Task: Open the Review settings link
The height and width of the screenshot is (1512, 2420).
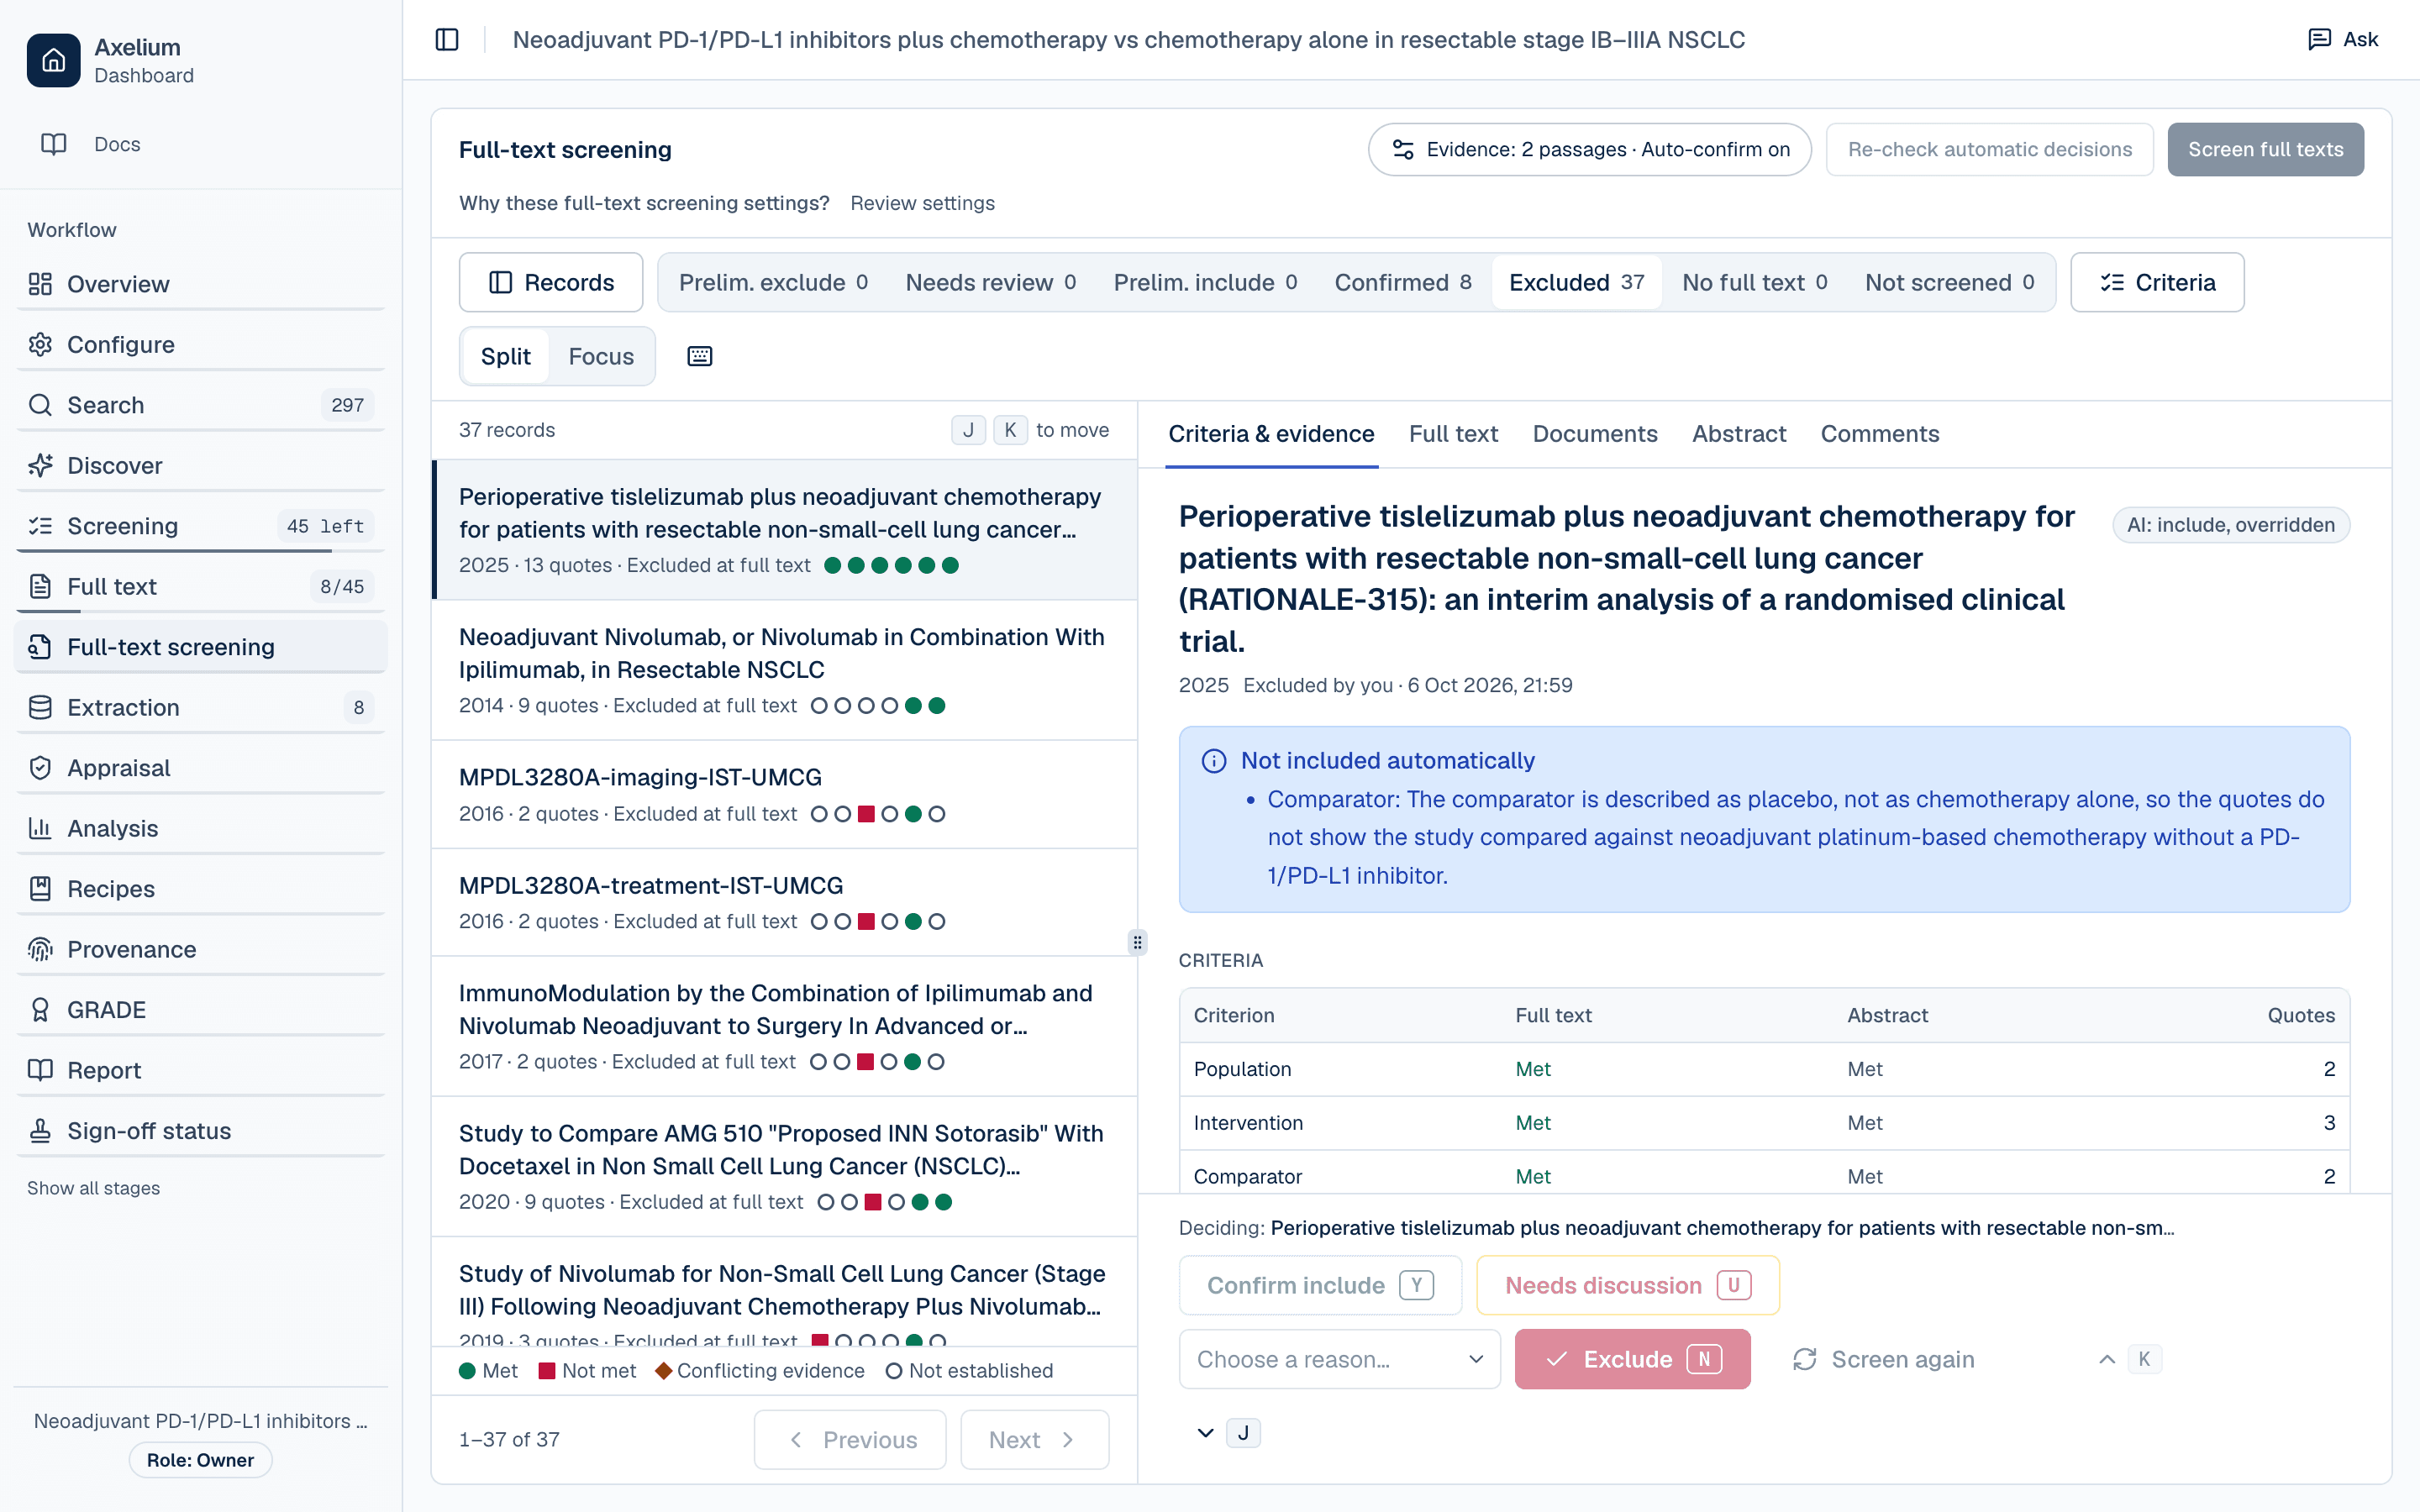Action: [x=922, y=203]
